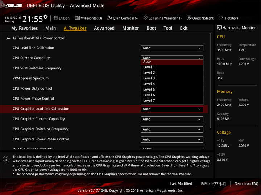
Task: Switch to Advanced tab
Action: 104,28
